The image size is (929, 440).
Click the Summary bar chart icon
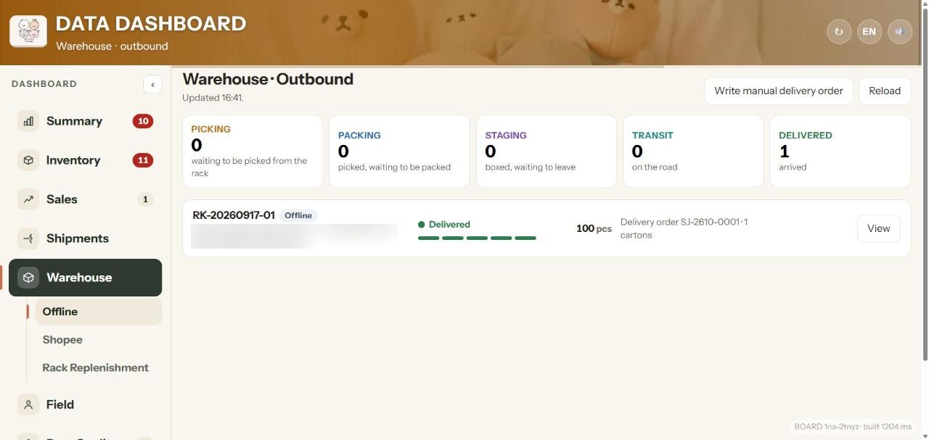click(x=28, y=121)
